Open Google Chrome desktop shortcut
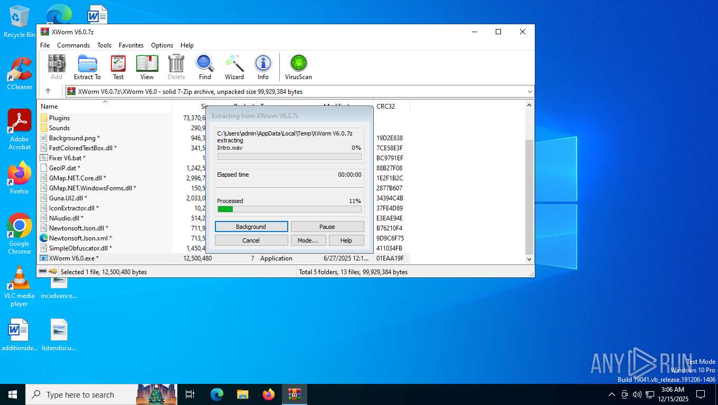Viewport: 718px width, 405px height. [20, 234]
